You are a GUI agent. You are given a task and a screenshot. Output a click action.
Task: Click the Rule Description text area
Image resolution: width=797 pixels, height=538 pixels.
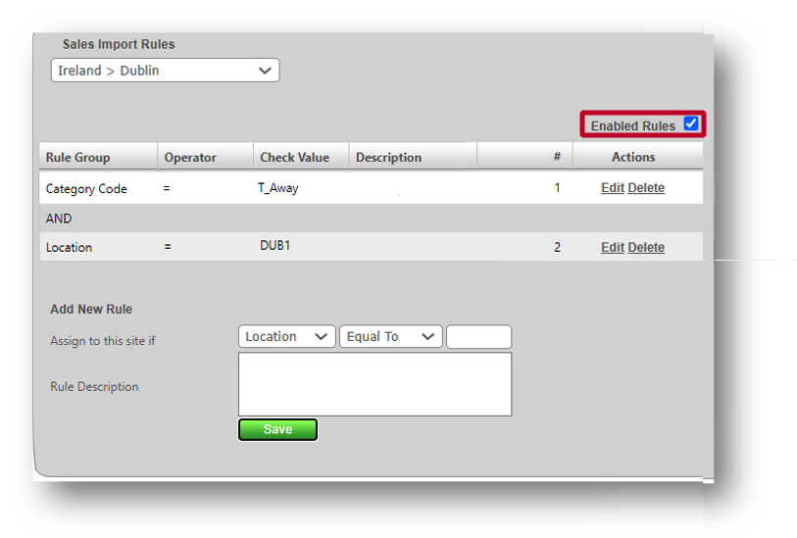(x=374, y=384)
